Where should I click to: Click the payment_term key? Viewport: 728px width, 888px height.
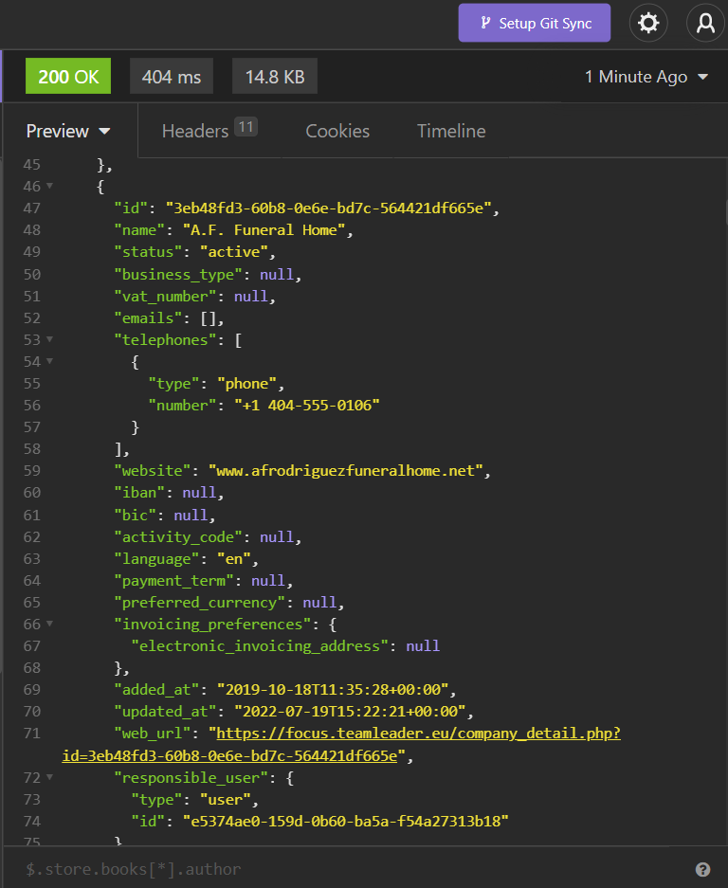click(173, 581)
